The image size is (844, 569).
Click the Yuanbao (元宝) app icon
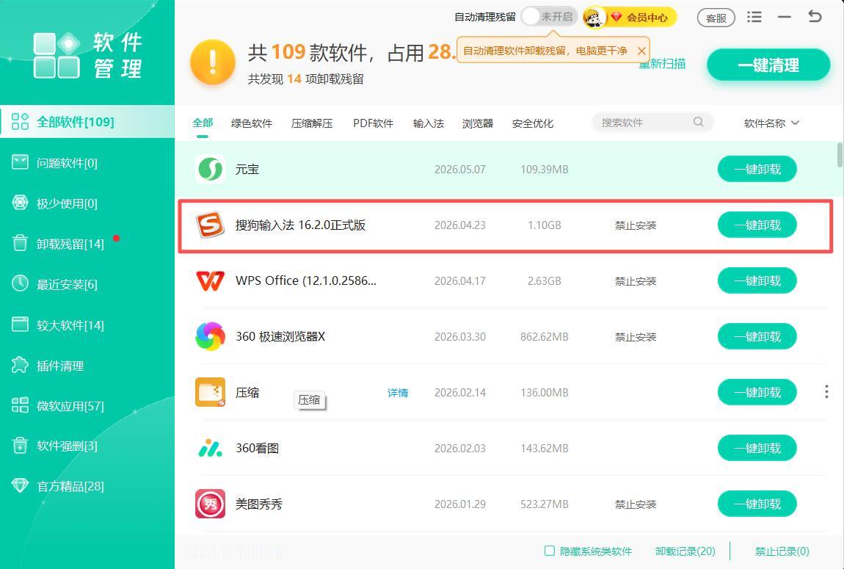click(210, 169)
